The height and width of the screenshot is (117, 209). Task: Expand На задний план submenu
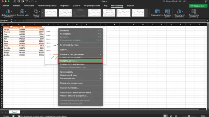click(x=100, y=78)
